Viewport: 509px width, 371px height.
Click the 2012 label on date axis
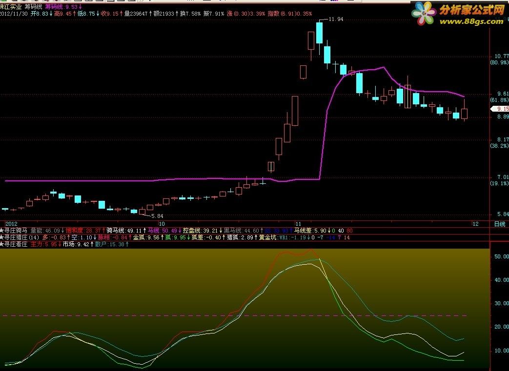pos(11,224)
